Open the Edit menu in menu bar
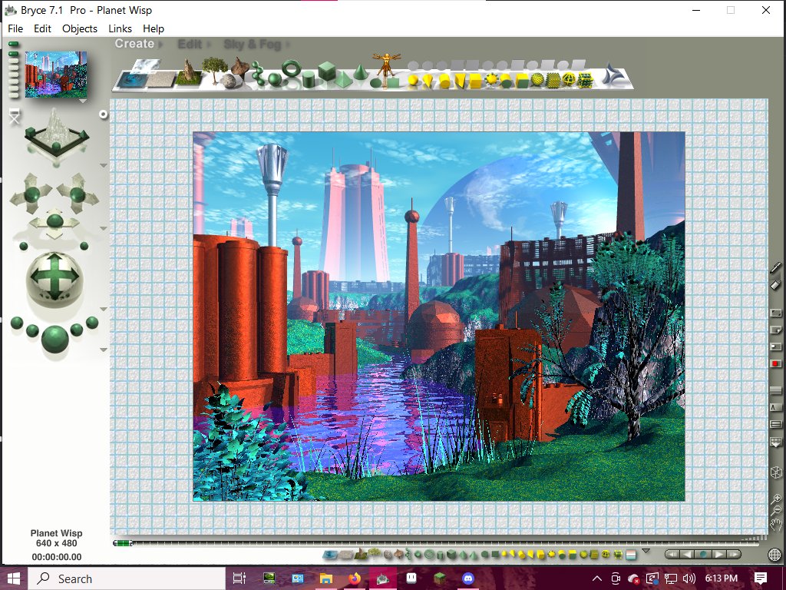 (43, 28)
